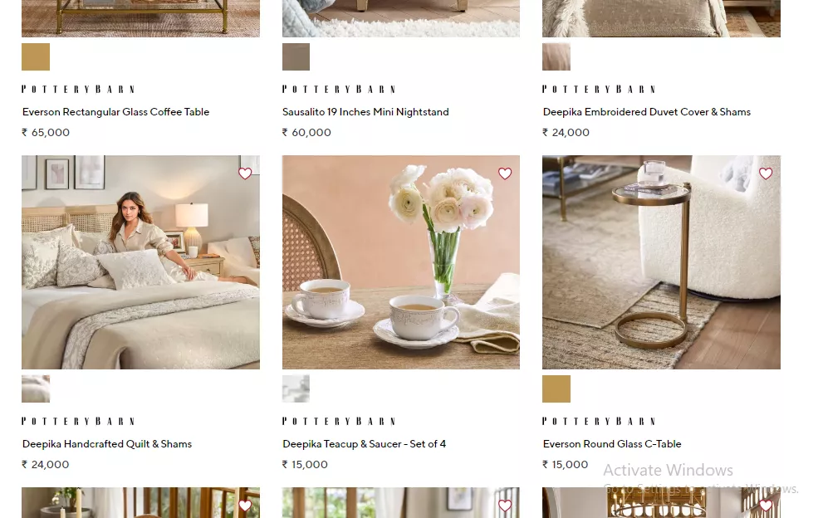The height and width of the screenshot is (518, 823).
Task: Tap heart icon on bottom-left partial product image
Action: click(245, 506)
